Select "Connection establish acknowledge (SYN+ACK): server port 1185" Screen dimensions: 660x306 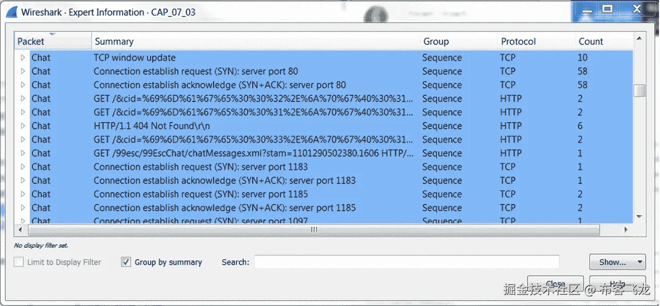pos(225,208)
